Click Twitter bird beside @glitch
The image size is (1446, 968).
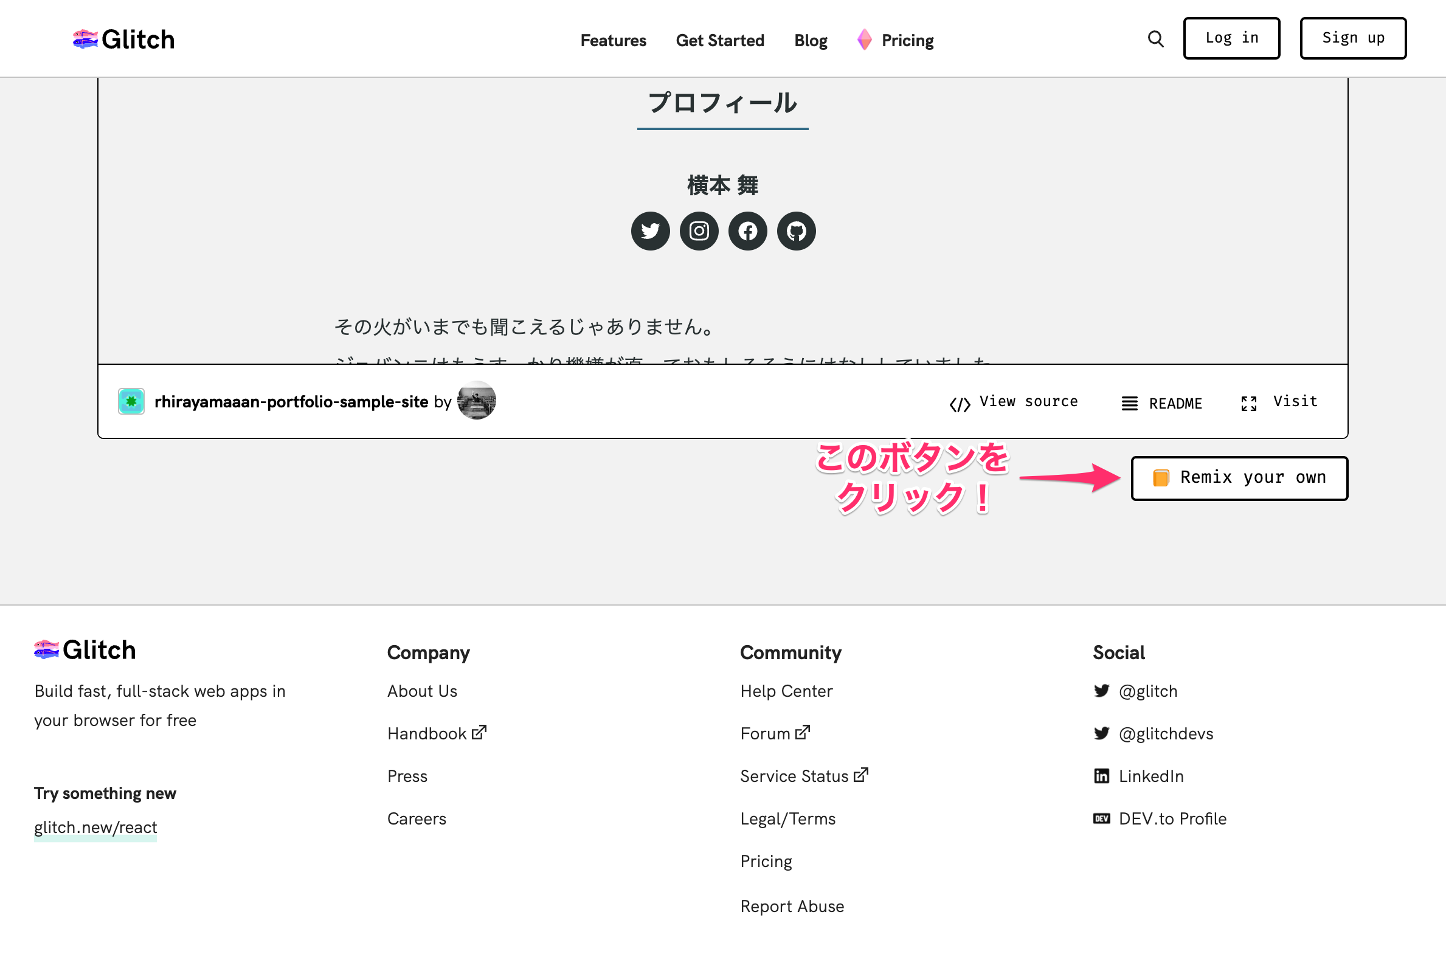pyautogui.click(x=1101, y=691)
